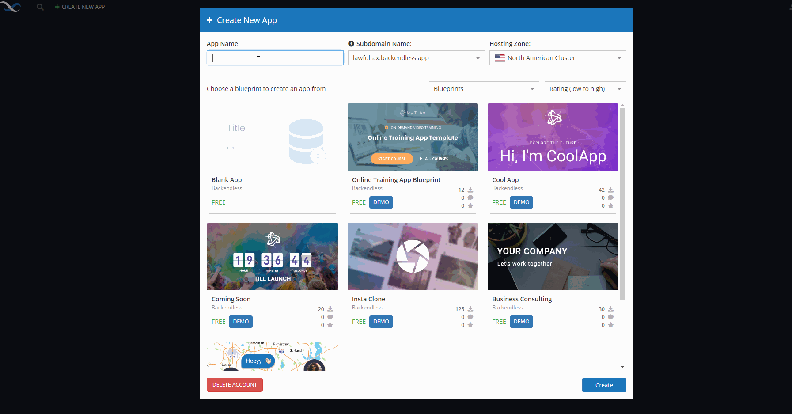Open the Subdomain Name dropdown

pos(416,58)
